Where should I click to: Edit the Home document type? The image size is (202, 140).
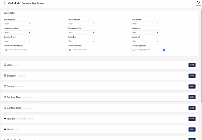click(192, 129)
